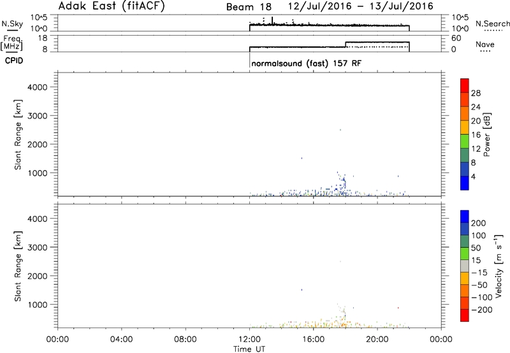Click the '4000' tick in the Power panel
The height and width of the screenshot is (353, 510).
tap(37, 87)
